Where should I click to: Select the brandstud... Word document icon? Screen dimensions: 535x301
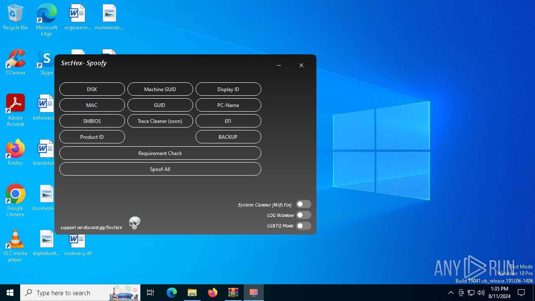[x=45, y=153]
